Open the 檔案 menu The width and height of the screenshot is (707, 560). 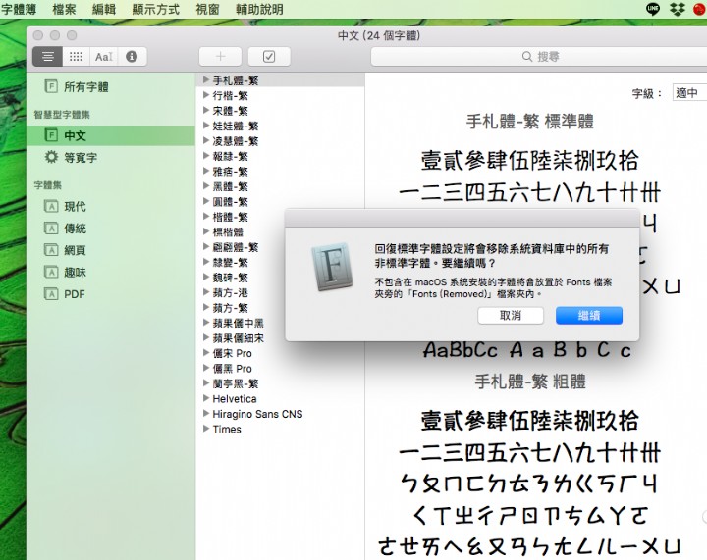(x=64, y=9)
